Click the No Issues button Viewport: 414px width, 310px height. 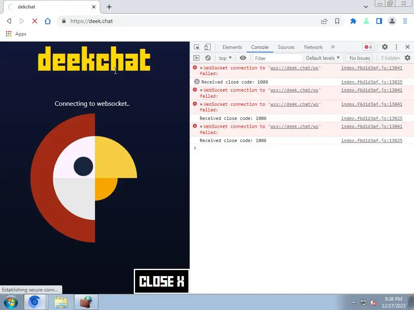359,58
